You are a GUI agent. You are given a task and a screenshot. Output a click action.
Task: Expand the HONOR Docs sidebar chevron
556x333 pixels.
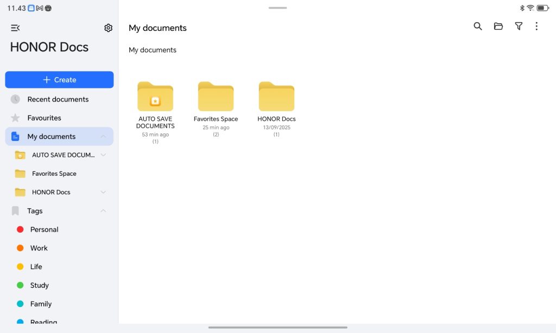103,192
